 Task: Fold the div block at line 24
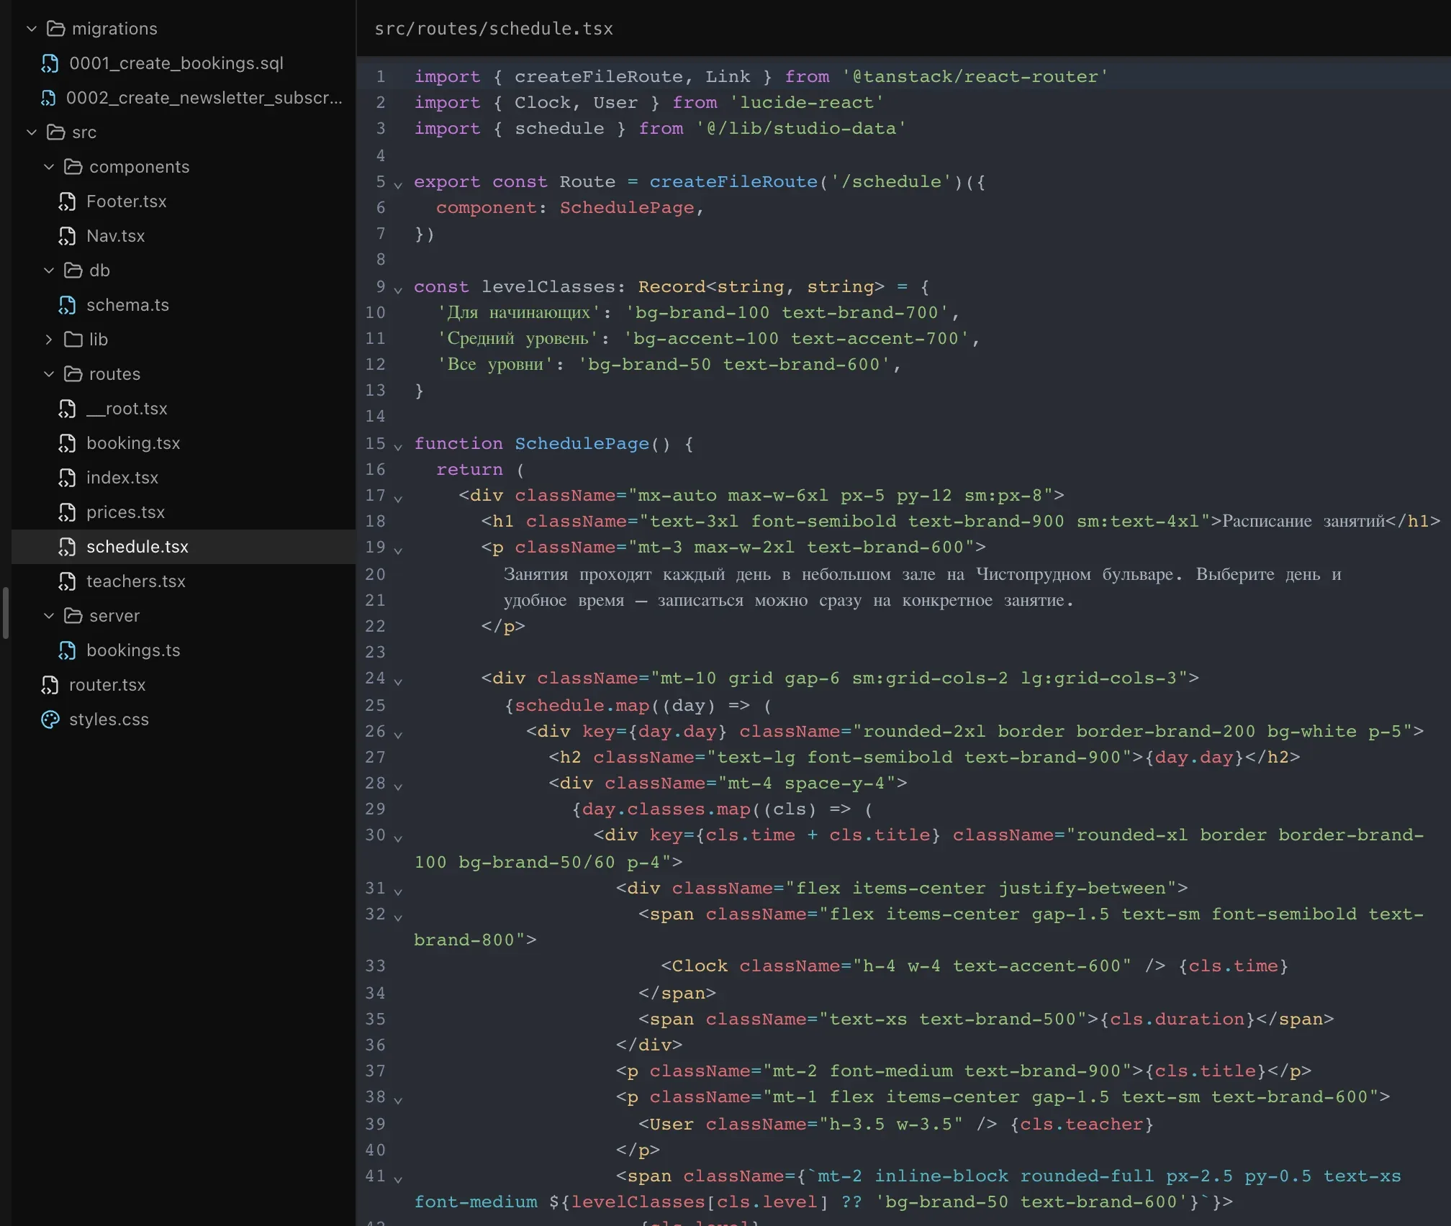398,681
